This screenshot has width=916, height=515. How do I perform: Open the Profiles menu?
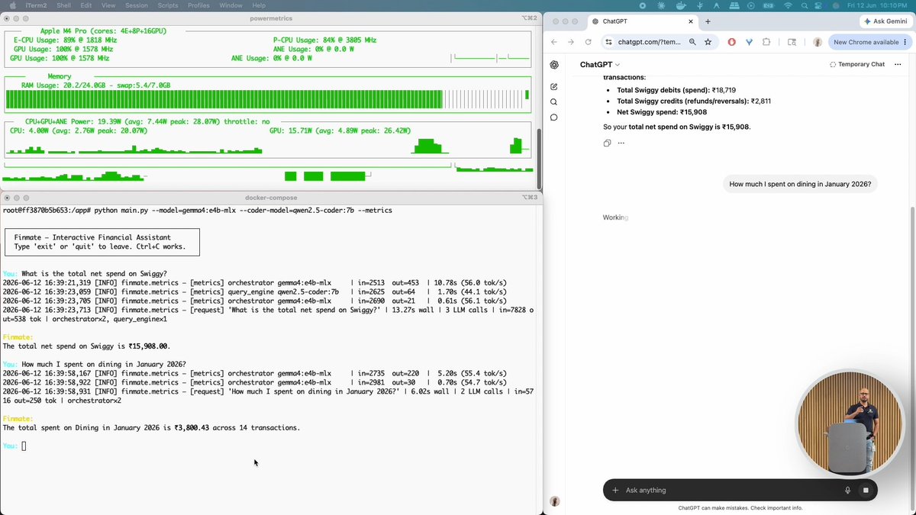click(198, 5)
